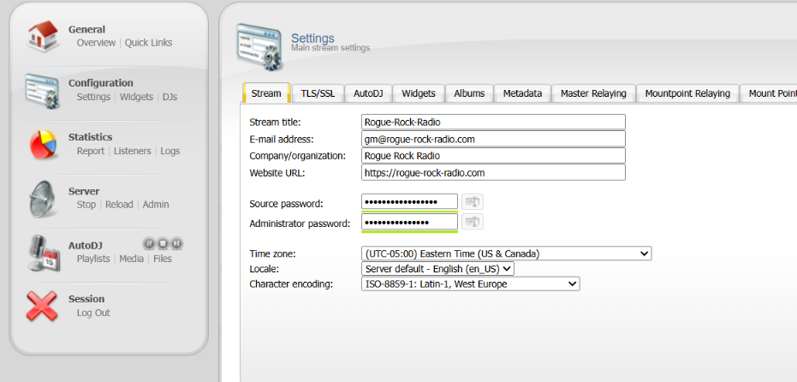797x382 pixels.
Task: Click the Configuration sidebar heading
Action: 101,83
